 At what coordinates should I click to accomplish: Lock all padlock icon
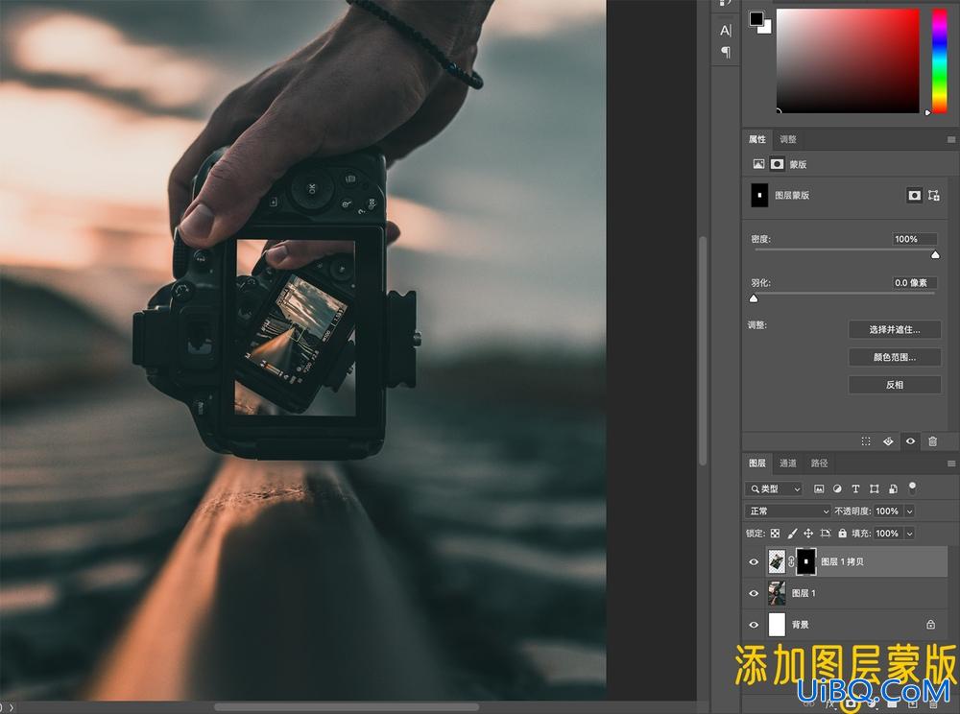843,534
